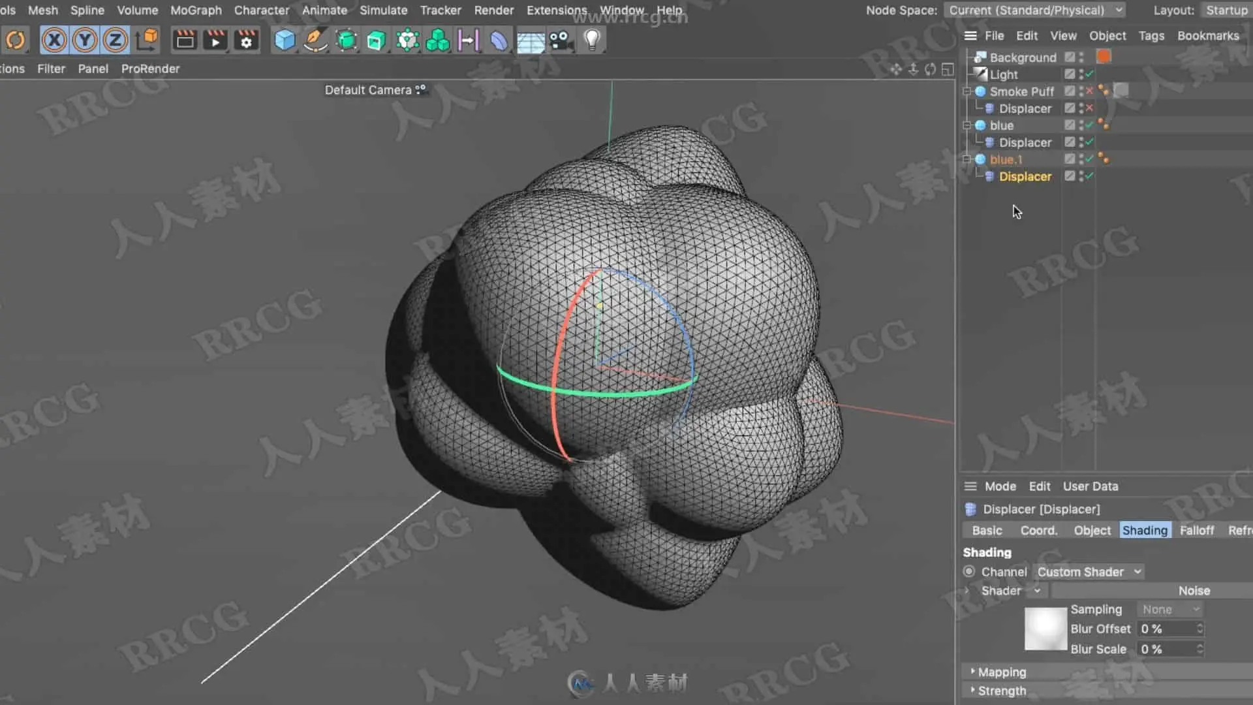Collapse the Smoke Puff hierarchy
The height and width of the screenshot is (705, 1253).
(x=967, y=91)
